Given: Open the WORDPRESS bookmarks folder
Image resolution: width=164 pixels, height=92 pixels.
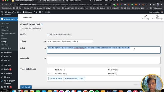Looking at the screenshot, I should (68, 8).
